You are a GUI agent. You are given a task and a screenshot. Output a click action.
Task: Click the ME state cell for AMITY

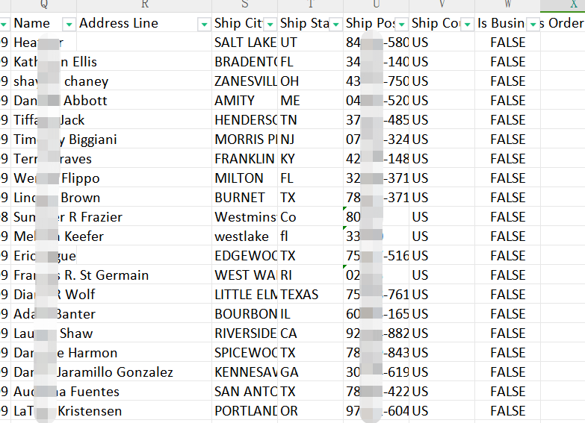click(x=310, y=101)
